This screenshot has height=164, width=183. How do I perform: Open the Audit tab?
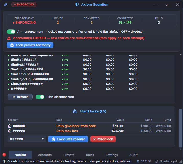[x=133, y=155]
